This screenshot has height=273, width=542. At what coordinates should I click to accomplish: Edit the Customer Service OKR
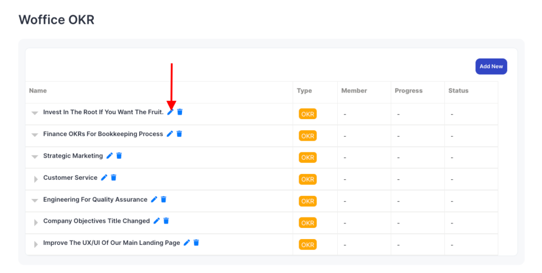[104, 178]
